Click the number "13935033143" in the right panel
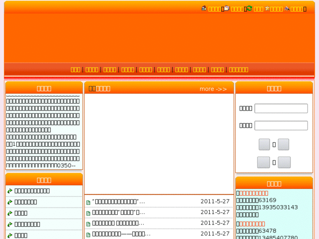 coord(278,207)
